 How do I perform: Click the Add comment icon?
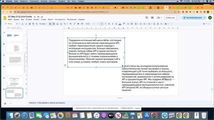tap(132, 24)
